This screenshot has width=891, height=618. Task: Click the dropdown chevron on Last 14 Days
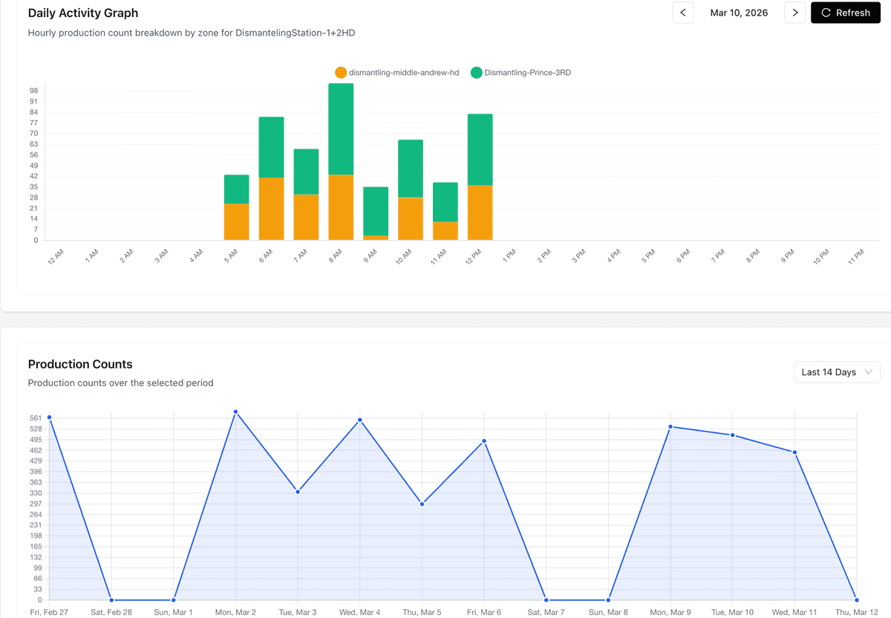tap(870, 372)
